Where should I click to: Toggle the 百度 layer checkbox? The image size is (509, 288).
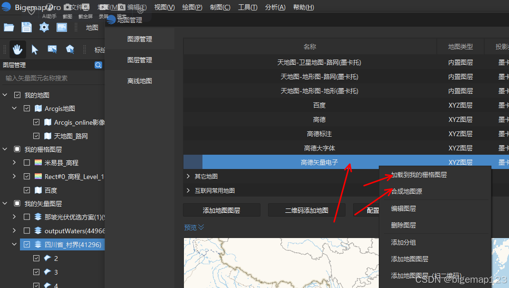27,190
